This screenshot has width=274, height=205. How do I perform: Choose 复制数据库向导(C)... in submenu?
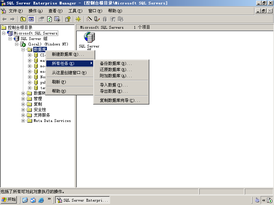pyautogui.click(x=121, y=100)
